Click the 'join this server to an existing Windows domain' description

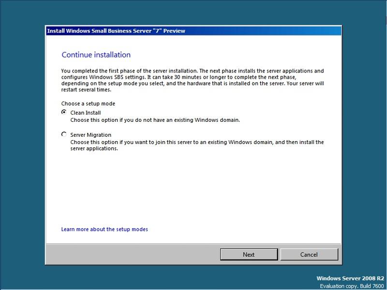click(197, 145)
